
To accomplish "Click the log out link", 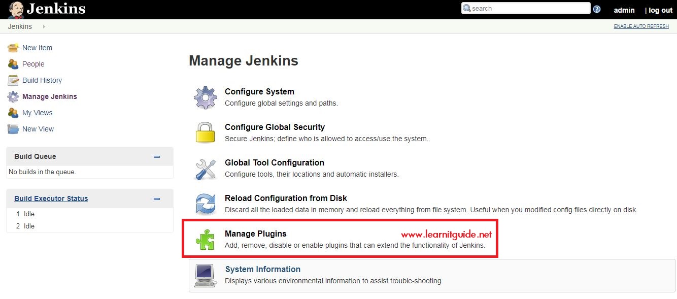I will point(660,10).
